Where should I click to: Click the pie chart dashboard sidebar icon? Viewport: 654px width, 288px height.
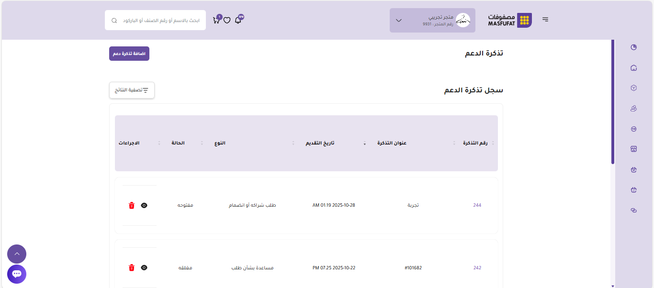point(634,47)
